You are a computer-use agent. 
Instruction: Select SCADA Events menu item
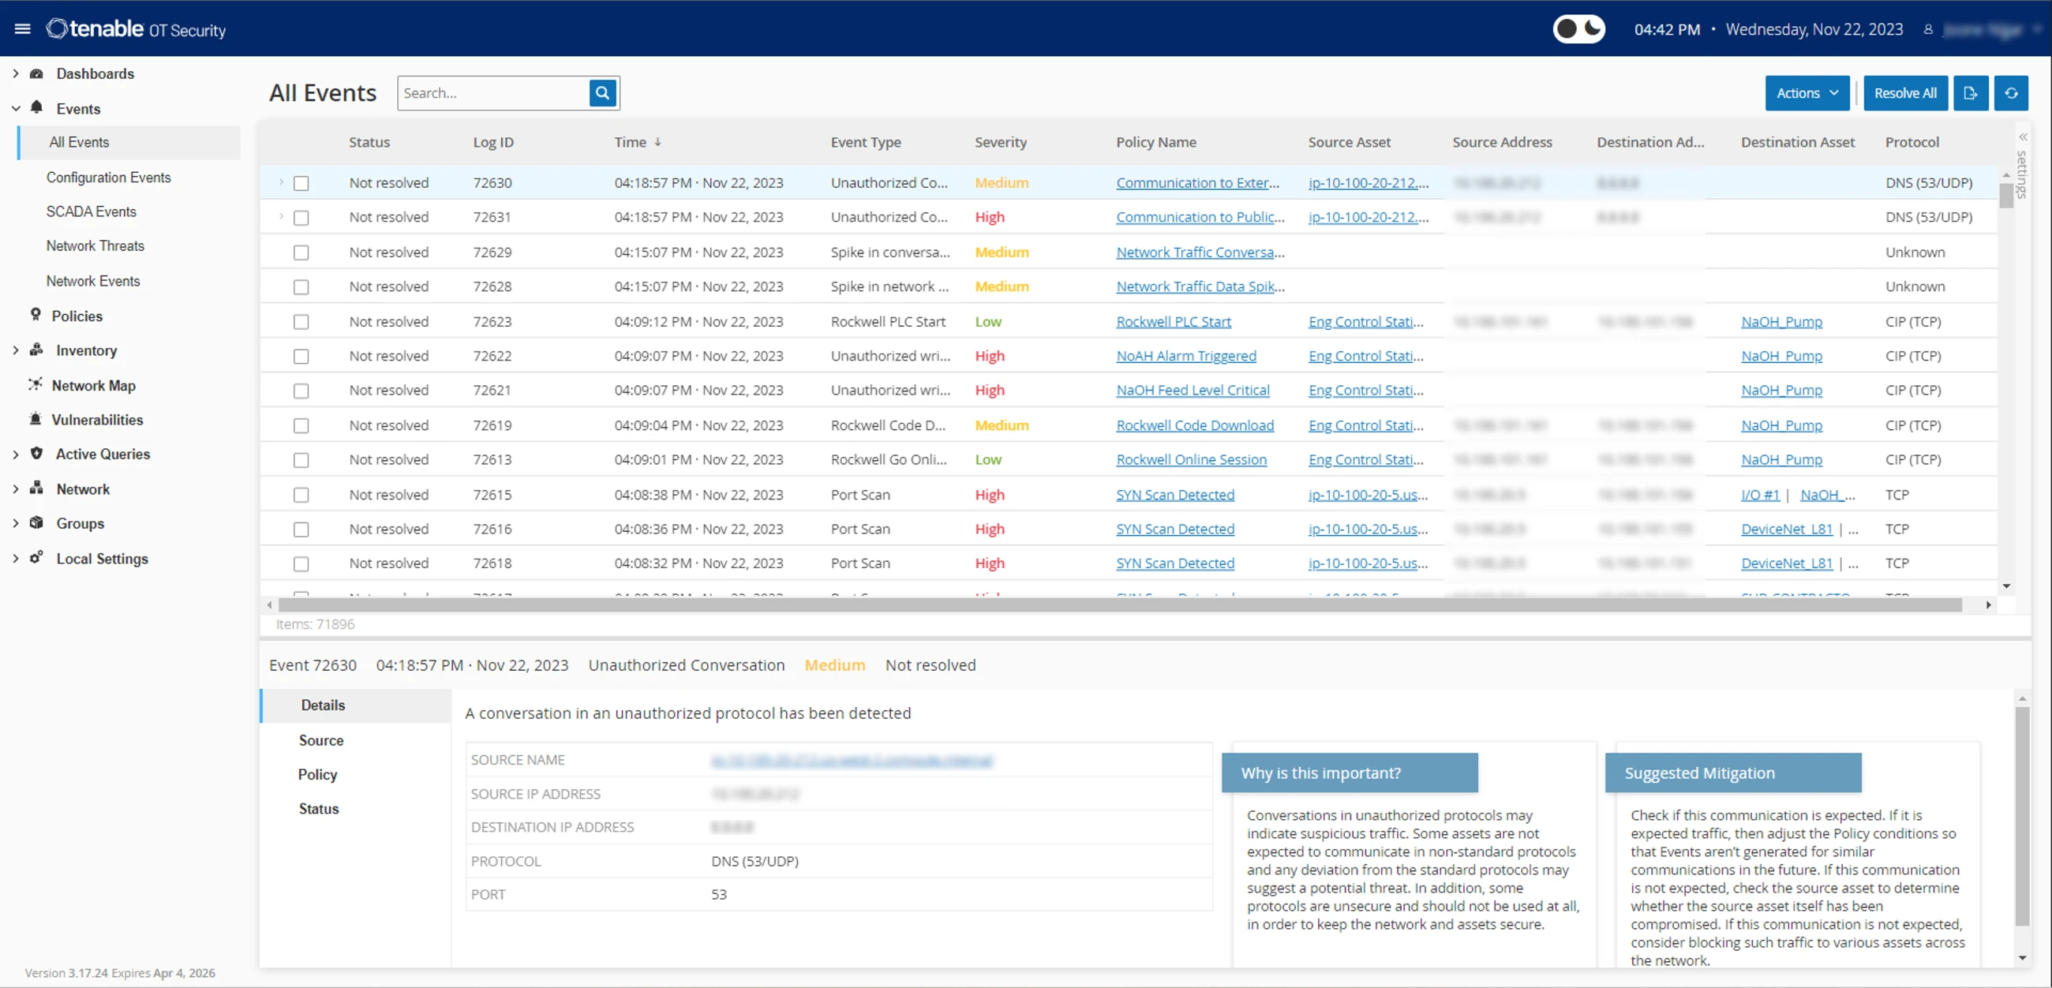[x=93, y=211]
